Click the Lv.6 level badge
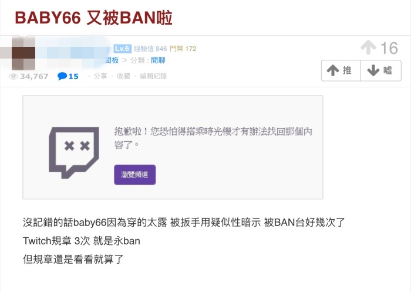Viewport: 411px width, 293px height. click(x=122, y=49)
